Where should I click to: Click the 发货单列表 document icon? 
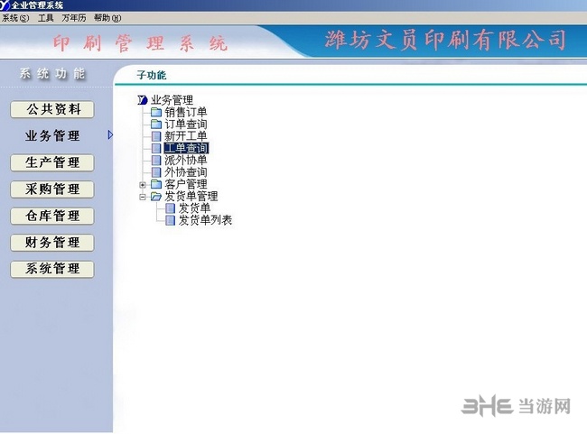coord(170,219)
